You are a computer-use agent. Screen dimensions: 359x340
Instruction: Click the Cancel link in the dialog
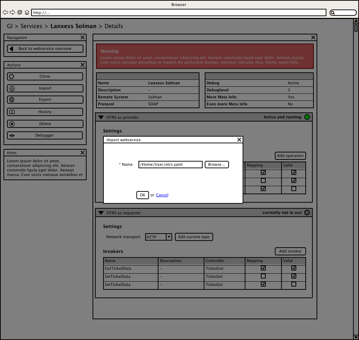(x=162, y=195)
